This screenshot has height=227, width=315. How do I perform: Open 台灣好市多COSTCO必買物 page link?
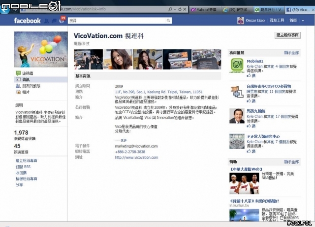coord(269,86)
